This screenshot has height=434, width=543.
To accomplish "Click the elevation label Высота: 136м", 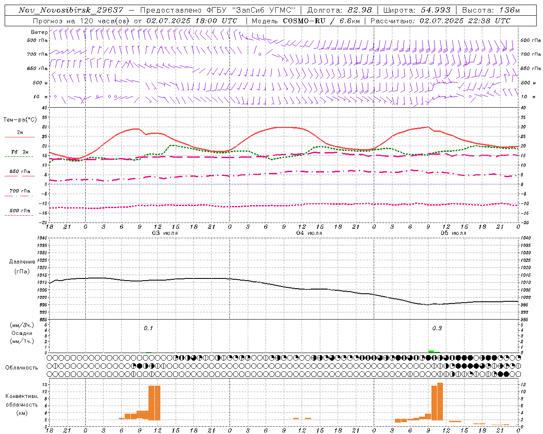I will coord(491,10).
